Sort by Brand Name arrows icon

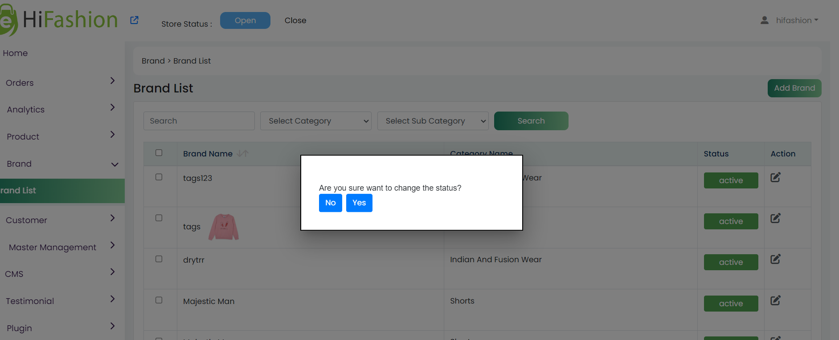pos(243,153)
